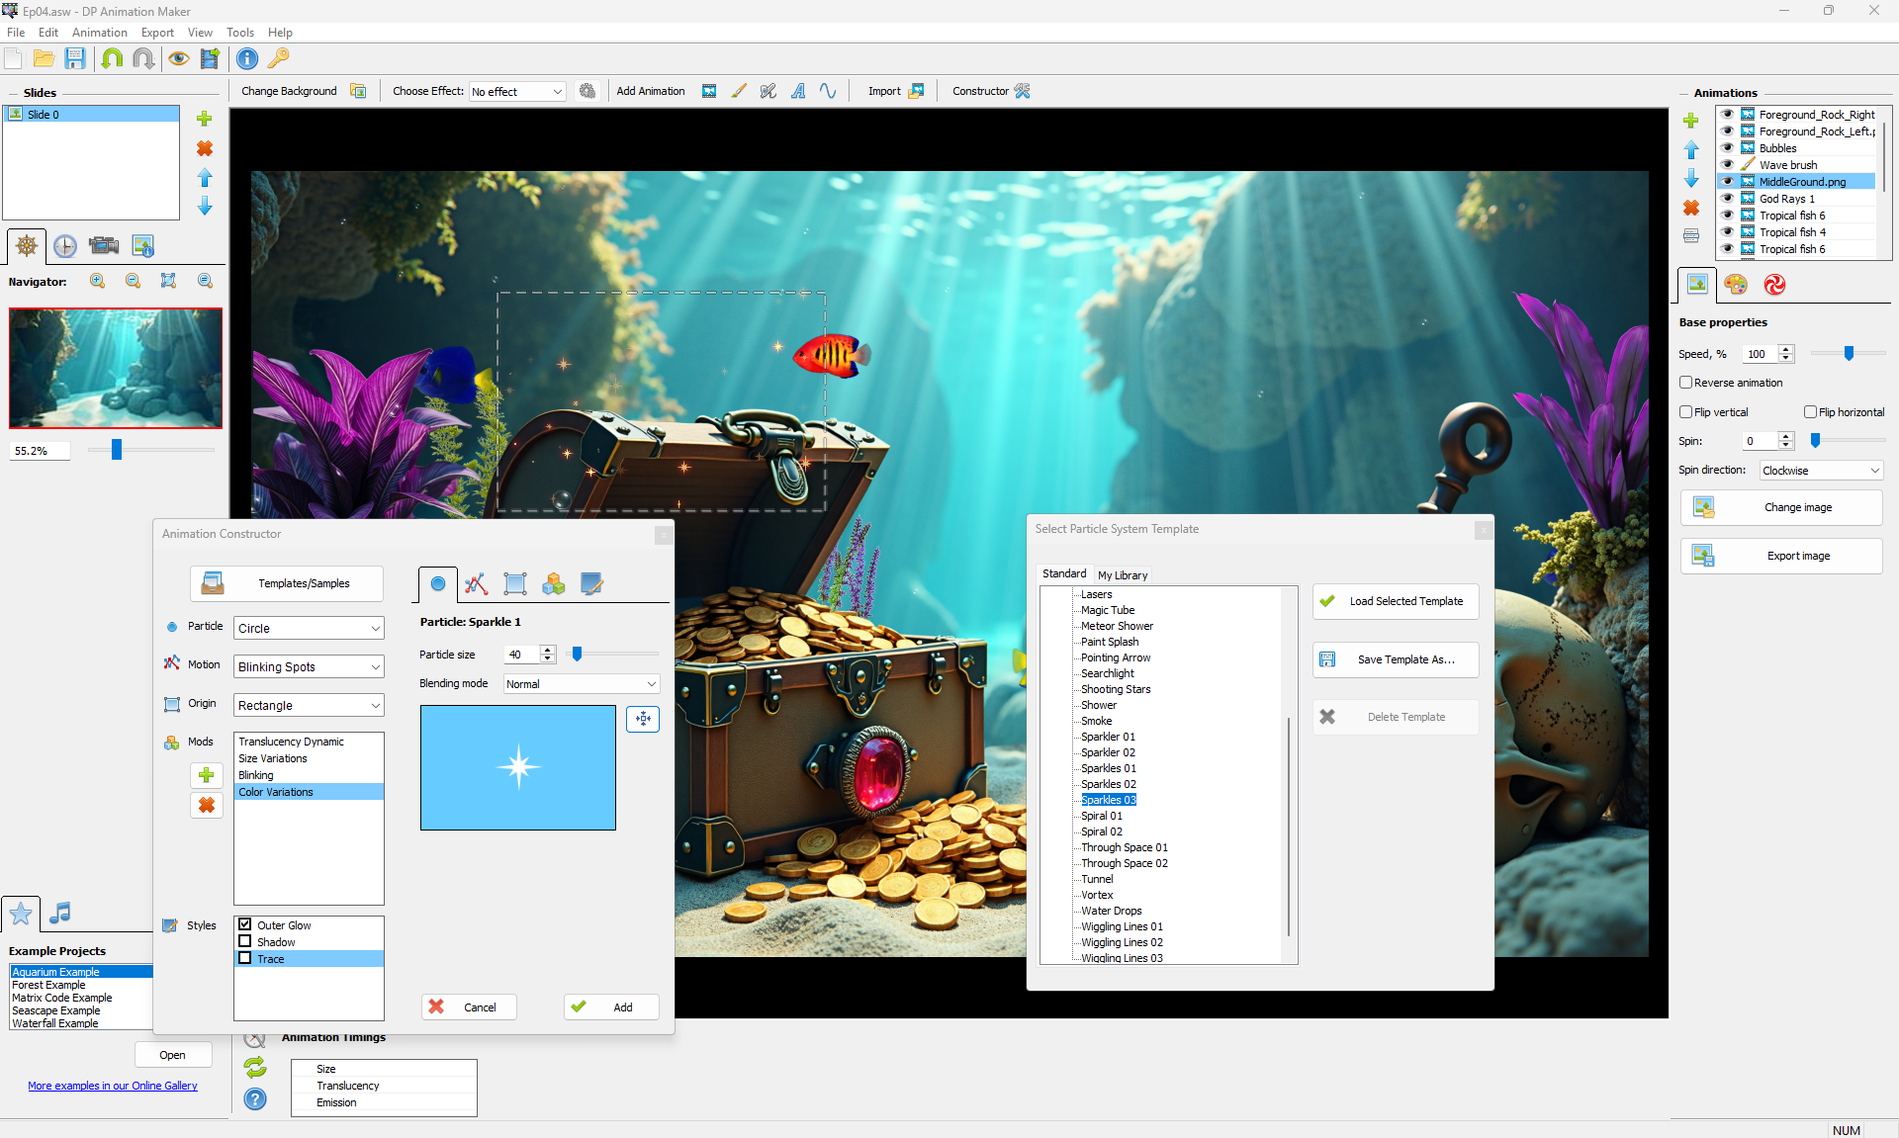Image resolution: width=1899 pixels, height=1138 pixels.
Task: Toggle visibility of Bubbles animation
Action: (x=1728, y=148)
